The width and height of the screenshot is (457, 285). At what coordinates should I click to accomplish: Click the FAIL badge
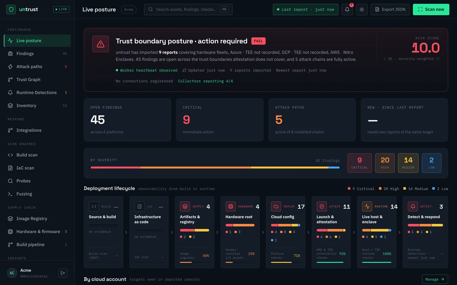point(258,41)
